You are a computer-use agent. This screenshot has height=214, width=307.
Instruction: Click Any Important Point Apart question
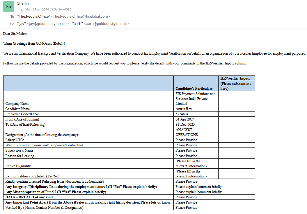[x=88, y=202]
